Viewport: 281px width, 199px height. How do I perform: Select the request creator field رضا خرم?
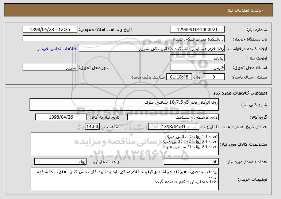(x=152, y=49)
